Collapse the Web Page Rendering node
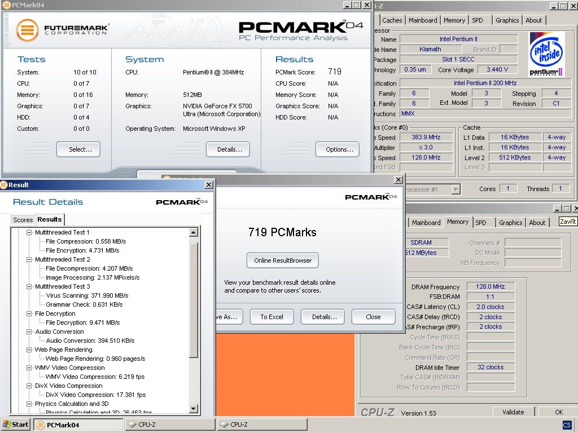This screenshot has width=578, height=433. click(x=29, y=350)
